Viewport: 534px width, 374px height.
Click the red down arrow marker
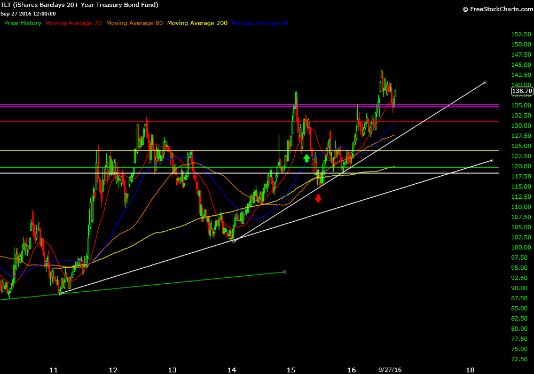[x=318, y=199]
